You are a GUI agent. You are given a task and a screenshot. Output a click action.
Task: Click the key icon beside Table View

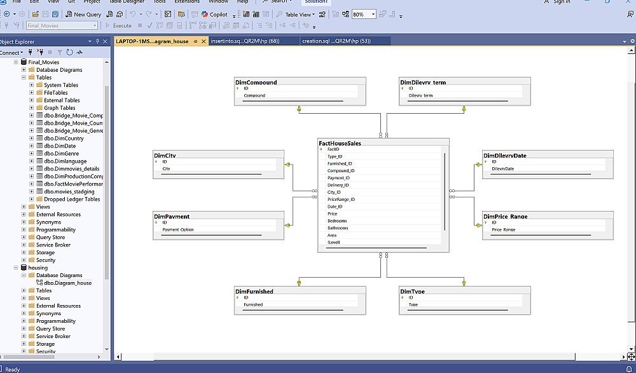279,14
